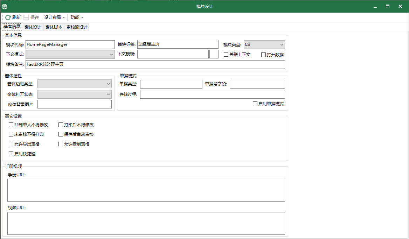Viewport: 409px width, 239px height.
Task: Check the 打印后不得修改 option
Action: coord(61,125)
